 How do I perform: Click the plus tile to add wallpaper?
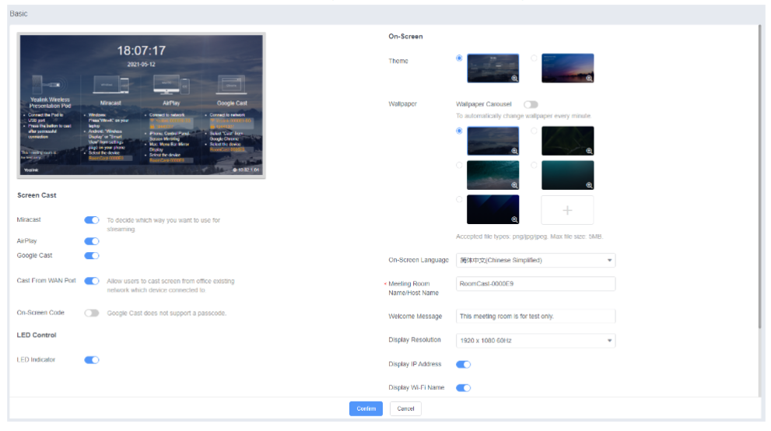tap(567, 210)
